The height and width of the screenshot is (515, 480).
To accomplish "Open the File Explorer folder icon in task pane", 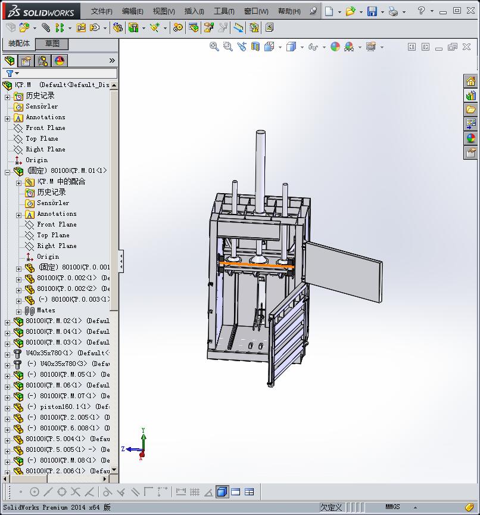I will pos(470,110).
